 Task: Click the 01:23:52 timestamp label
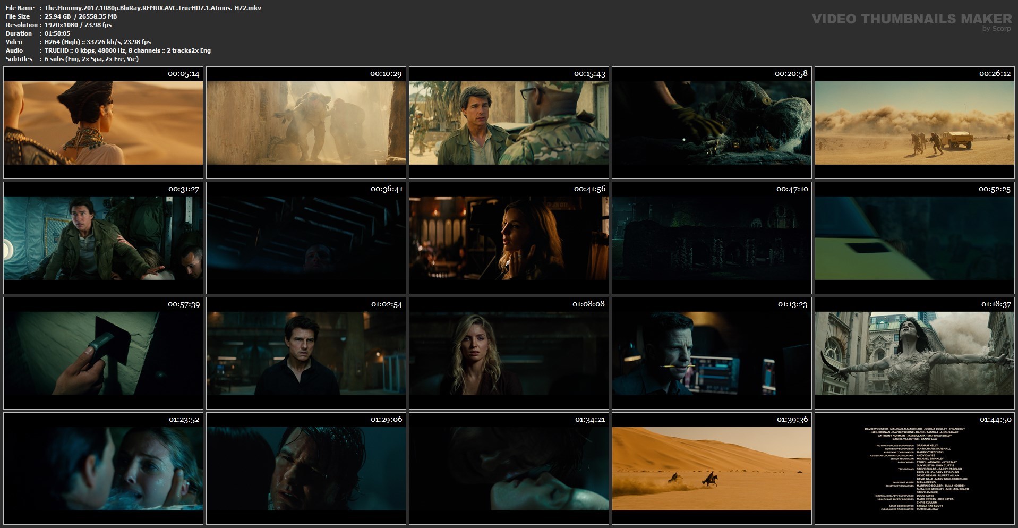[184, 420]
